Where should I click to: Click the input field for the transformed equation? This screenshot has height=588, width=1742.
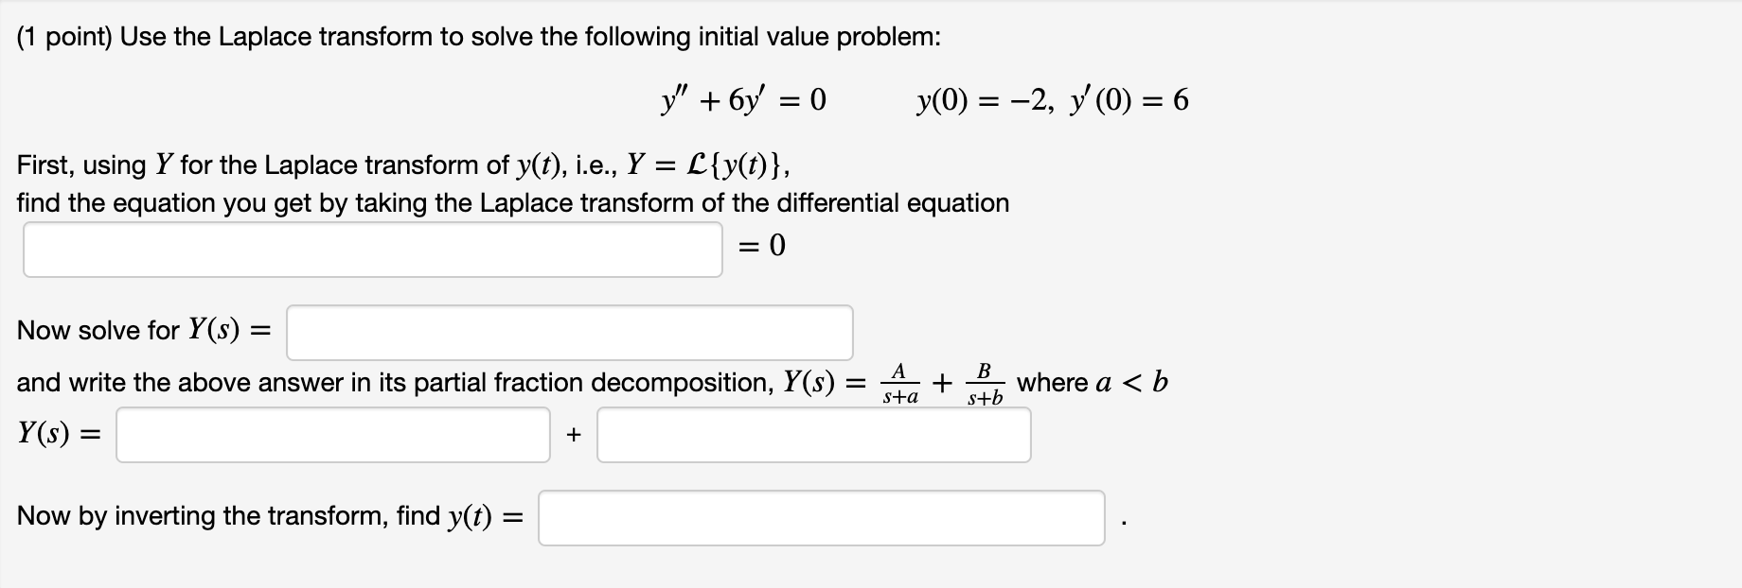pos(374,249)
